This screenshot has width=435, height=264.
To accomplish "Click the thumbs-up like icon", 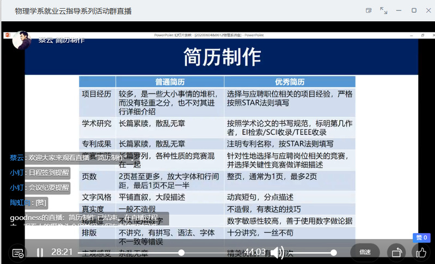I will click(420, 252).
